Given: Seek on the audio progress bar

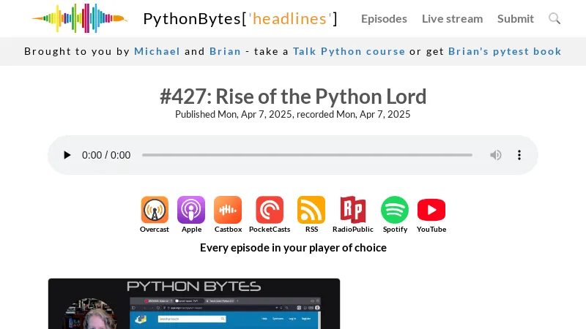Looking at the screenshot, I should [x=307, y=155].
